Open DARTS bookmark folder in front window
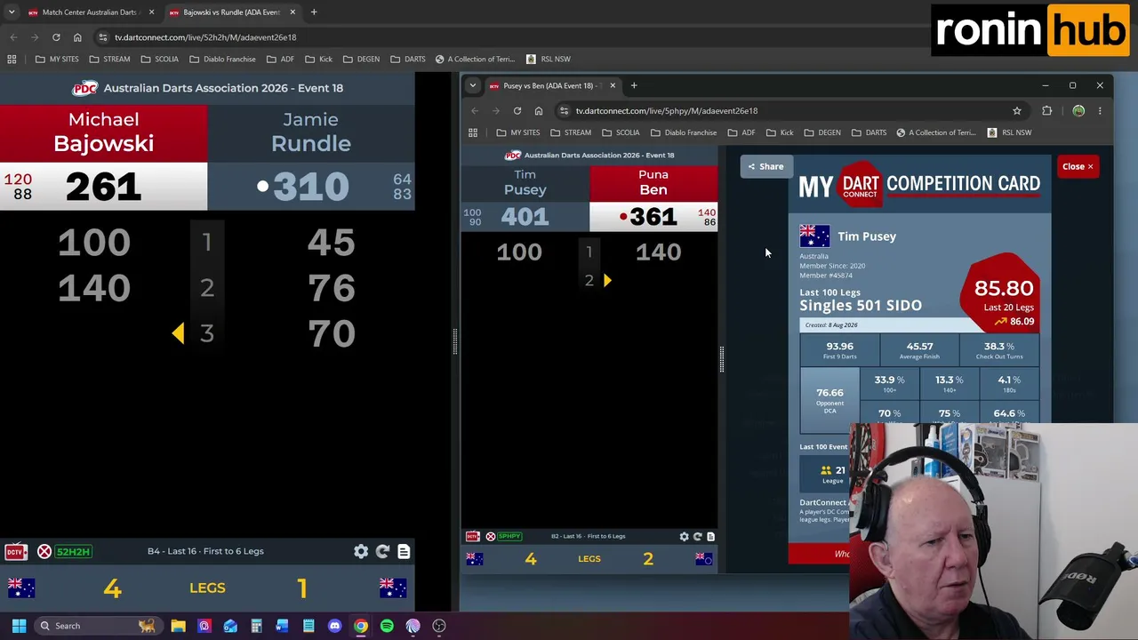The height and width of the screenshot is (640, 1138). 869,132
